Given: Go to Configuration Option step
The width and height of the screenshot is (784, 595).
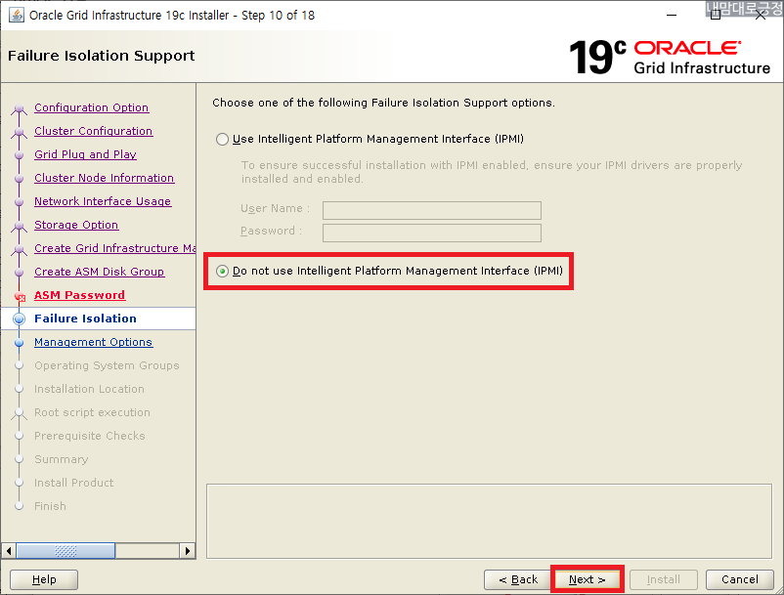Looking at the screenshot, I should coord(91,107).
